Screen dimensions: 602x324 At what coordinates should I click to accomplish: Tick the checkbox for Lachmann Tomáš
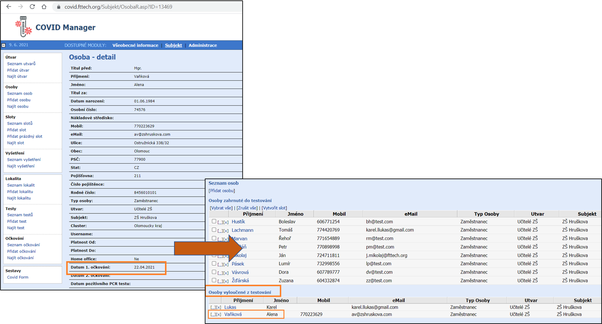coord(214,229)
